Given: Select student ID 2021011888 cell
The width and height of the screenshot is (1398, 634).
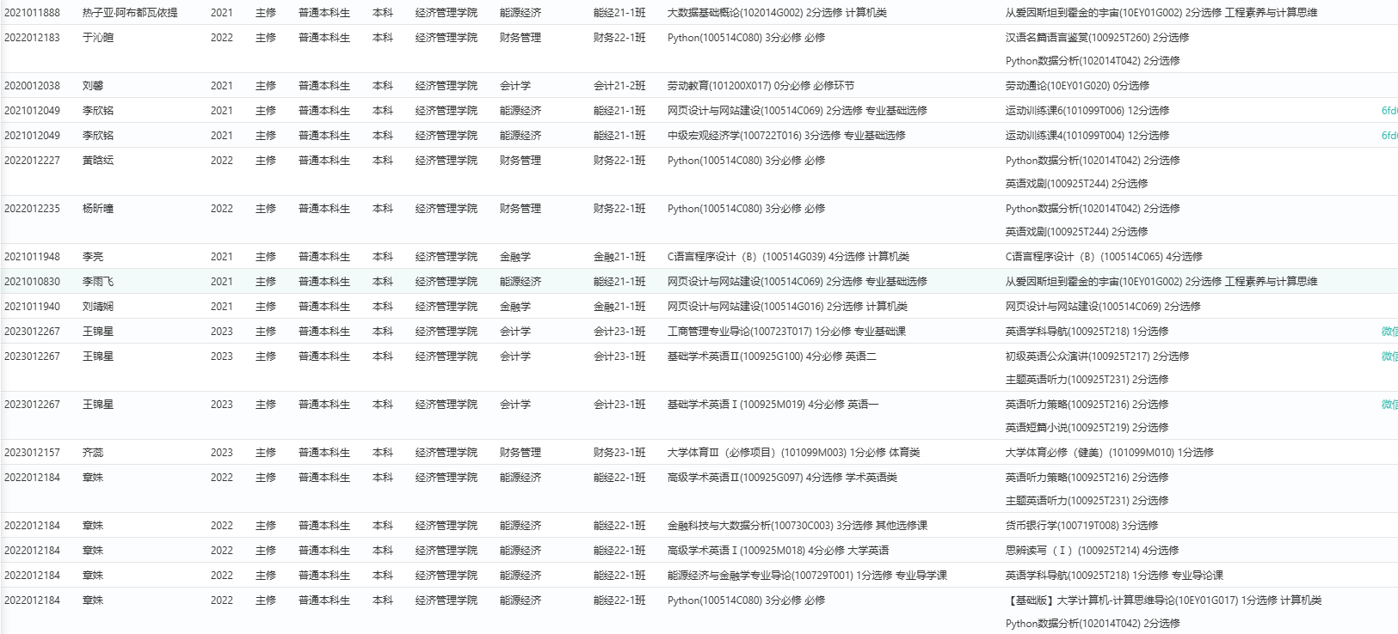Looking at the screenshot, I should 33,13.
